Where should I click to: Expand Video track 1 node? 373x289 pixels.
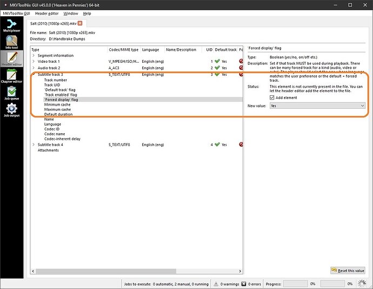click(x=34, y=61)
